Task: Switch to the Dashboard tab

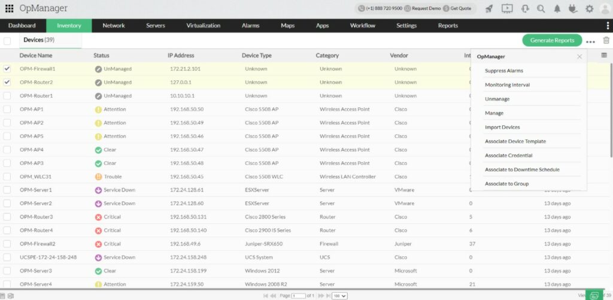Action: coord(22,25)
